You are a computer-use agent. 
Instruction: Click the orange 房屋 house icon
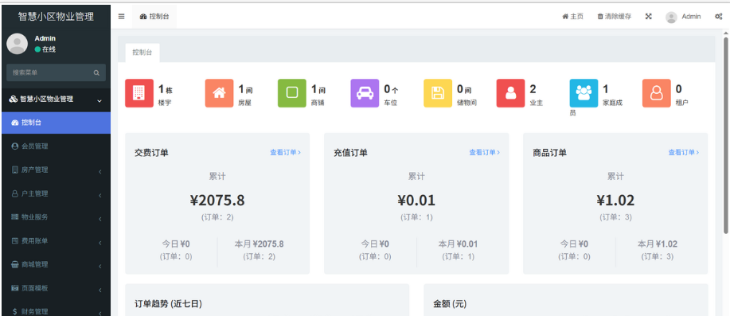pos(219,93)
